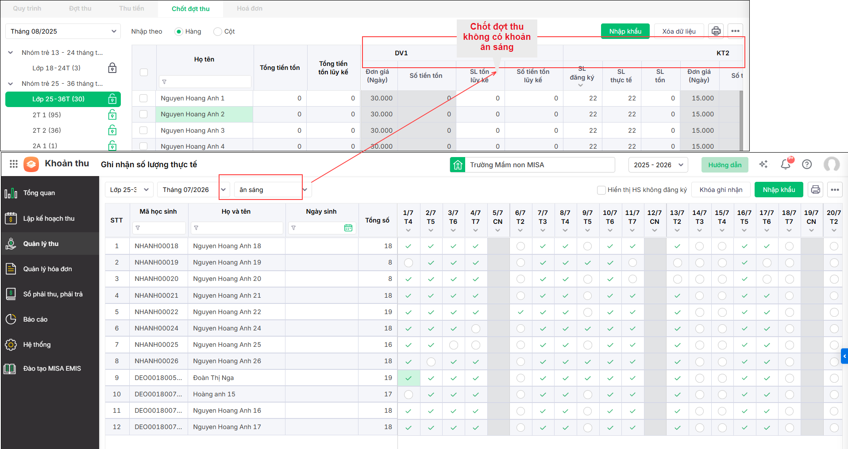Click the Họ và tên filter field

point(237,228)
